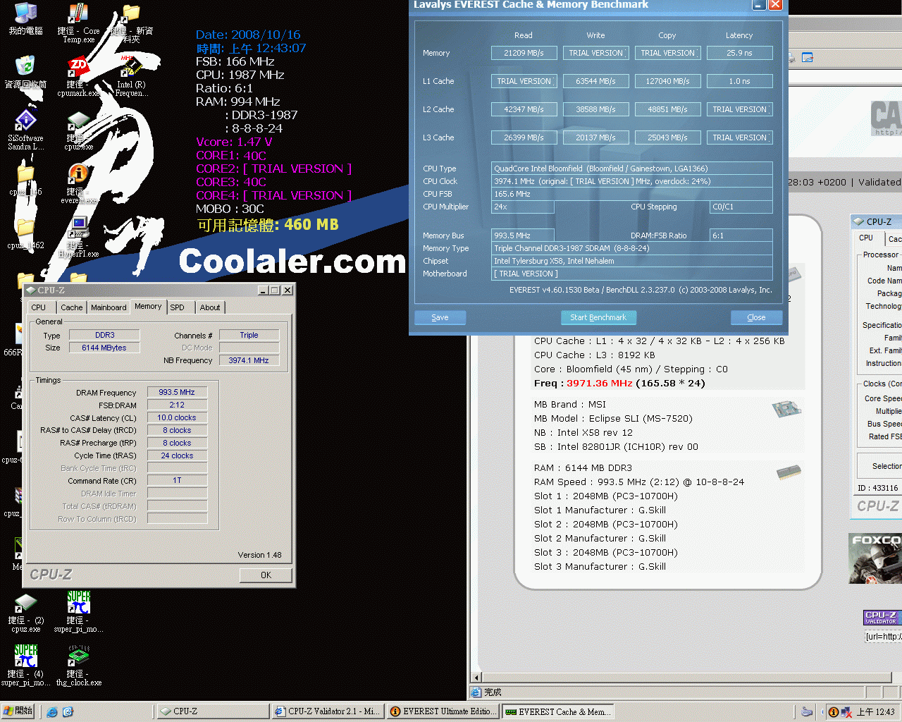Launch the shortcut (2) cpuz.exe icon
The height and width of the screenshot is (722, 902).
(25, 613)
